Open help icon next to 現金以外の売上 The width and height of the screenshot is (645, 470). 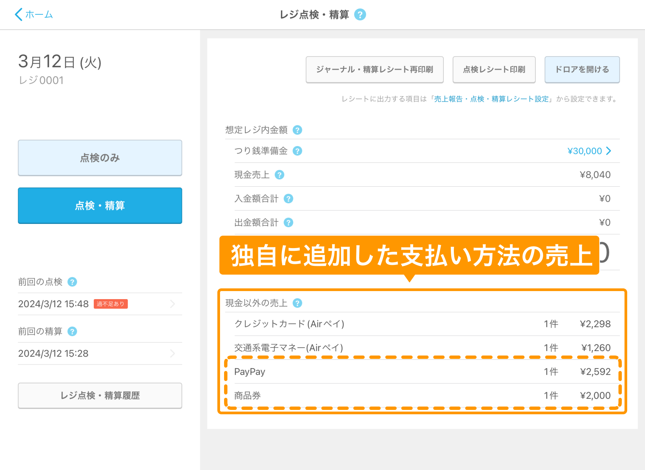tap(297, 303)
